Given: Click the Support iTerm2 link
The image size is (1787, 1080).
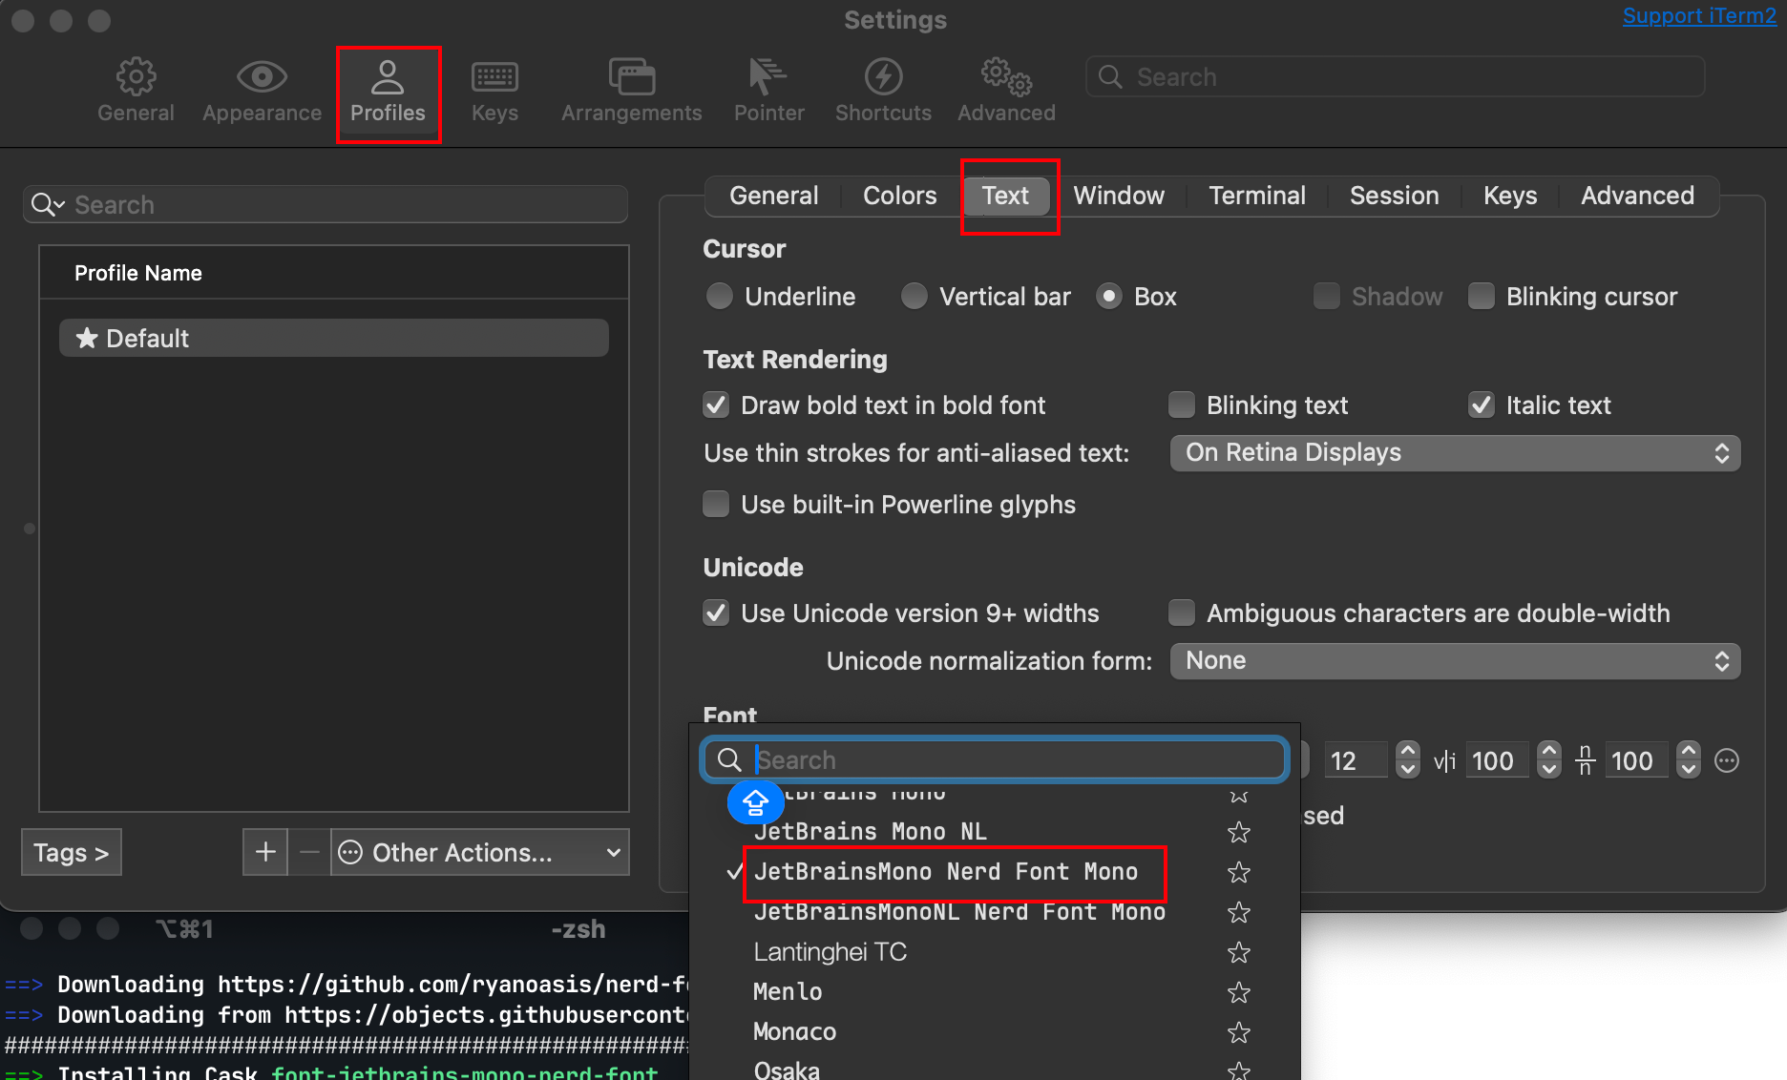Looking at the screenshot, I should (x=1699, y=16).
